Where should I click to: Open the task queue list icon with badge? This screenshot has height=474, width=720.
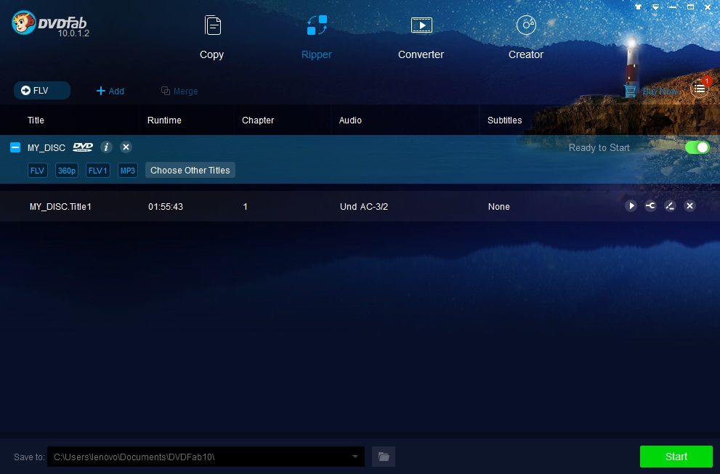[x=699, y=88]
